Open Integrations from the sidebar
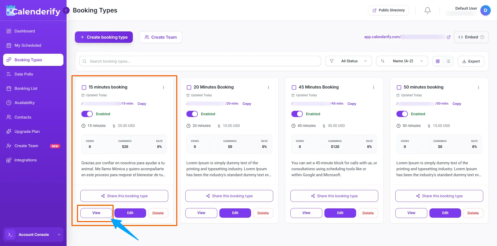The height and width of the screenshot is (246, 497). point(25,160)
